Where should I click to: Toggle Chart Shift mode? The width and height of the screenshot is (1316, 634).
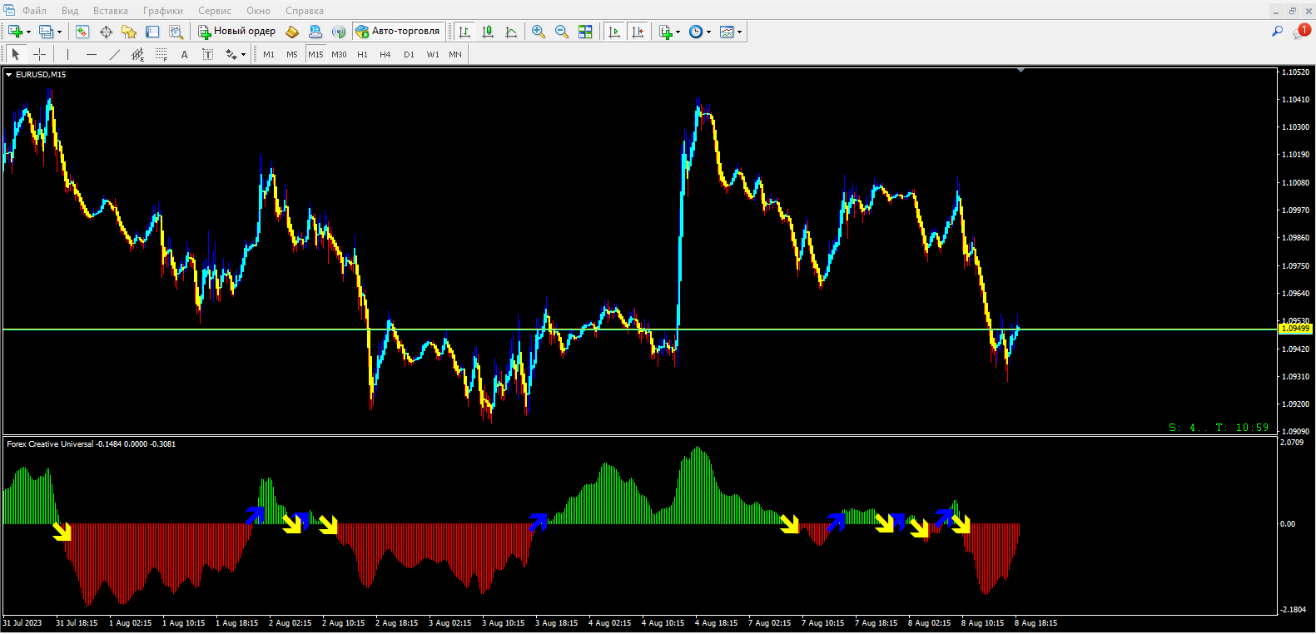[638, 32]
